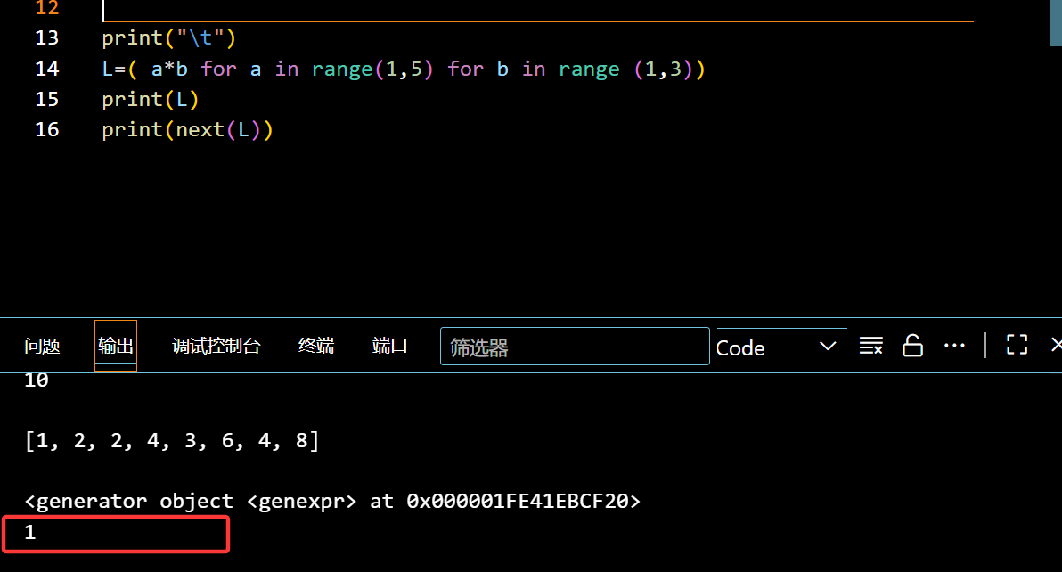Click the editor vertical scrollbar thumb
The width and height of the screenshot is (1062, 572).
(1055, 22)
